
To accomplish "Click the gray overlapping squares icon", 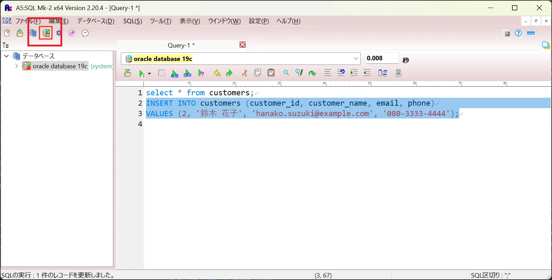I will tap(506, 33).
